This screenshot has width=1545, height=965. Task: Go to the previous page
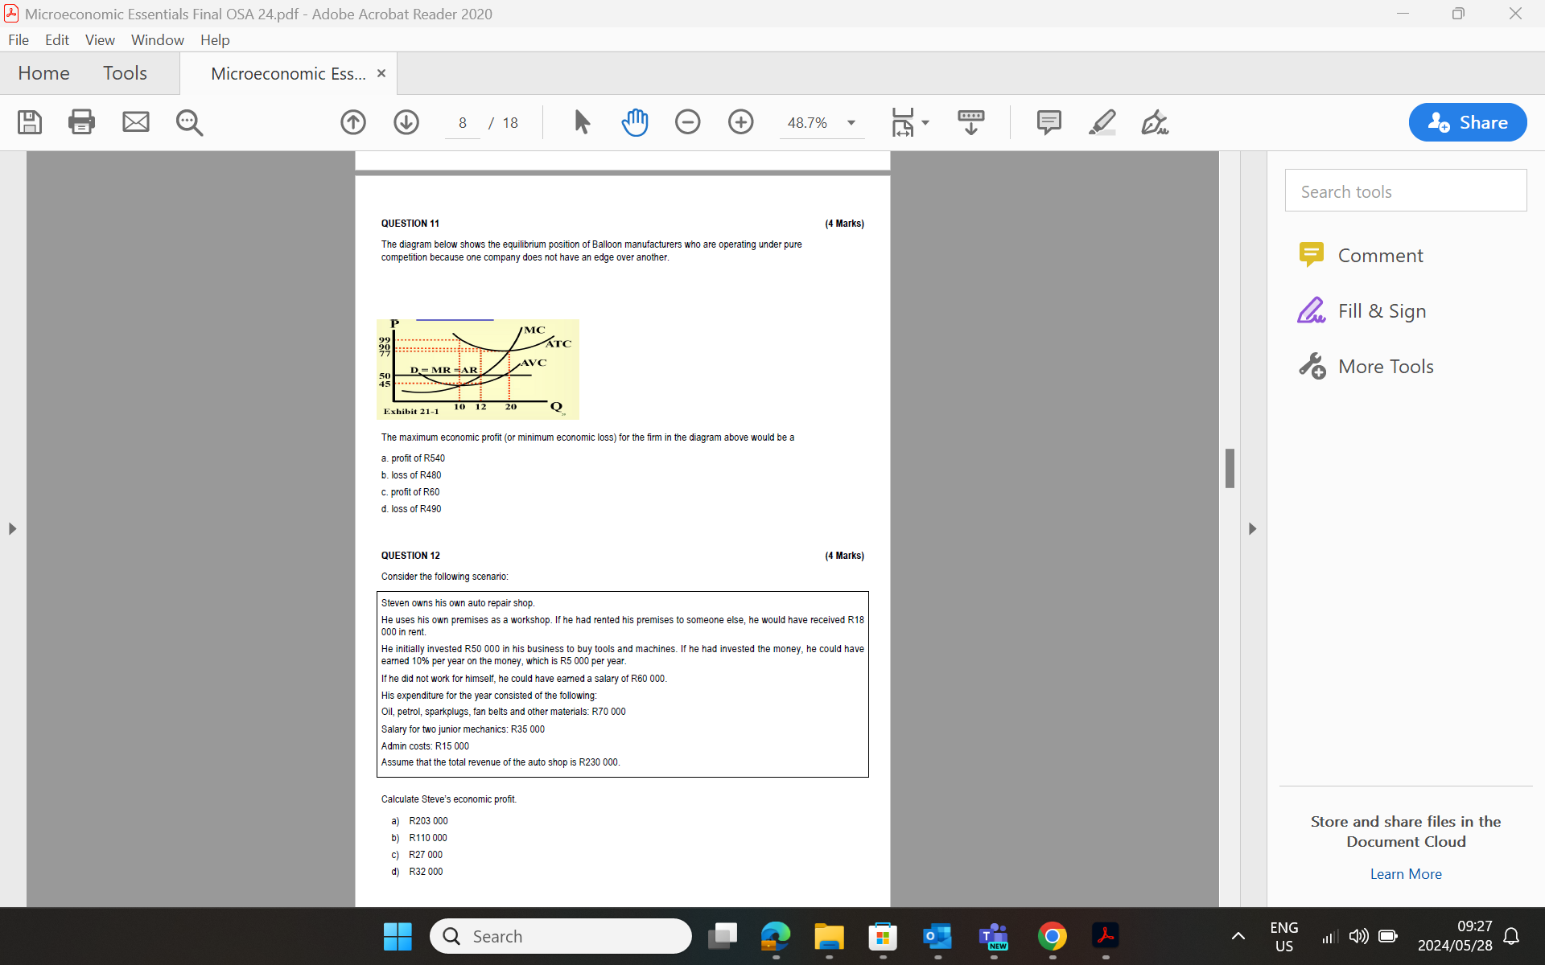click(x=352, y=122)
